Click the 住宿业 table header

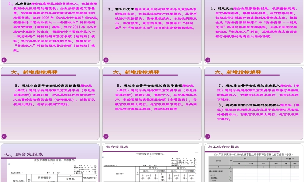(153, 168)
